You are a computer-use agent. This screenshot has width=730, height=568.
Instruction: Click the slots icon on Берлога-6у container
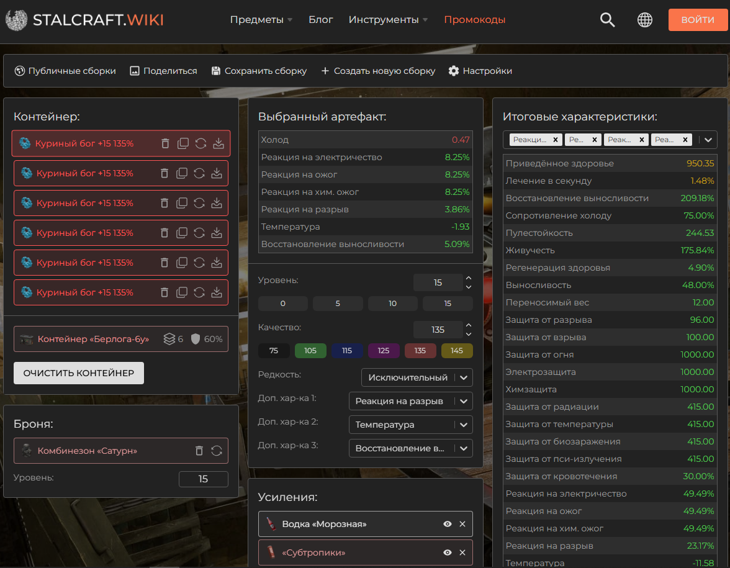(x=169, y=339)
